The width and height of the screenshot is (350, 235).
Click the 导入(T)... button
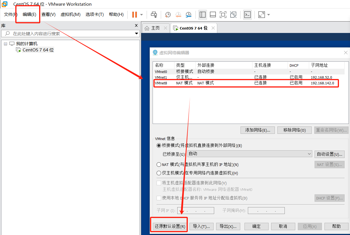(x=201, y=226)
